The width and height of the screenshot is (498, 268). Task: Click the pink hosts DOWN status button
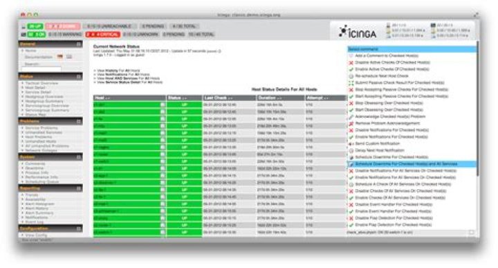click(63, 26)
